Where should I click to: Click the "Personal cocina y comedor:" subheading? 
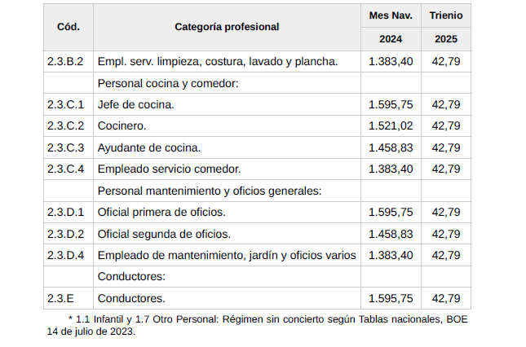(x=167, y=83)
